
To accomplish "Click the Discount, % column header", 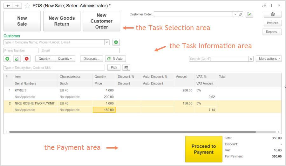I will pos(128,77).
